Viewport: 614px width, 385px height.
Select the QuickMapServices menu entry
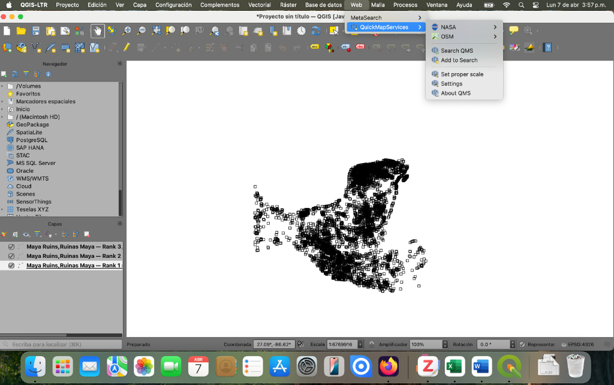(386, 27)
